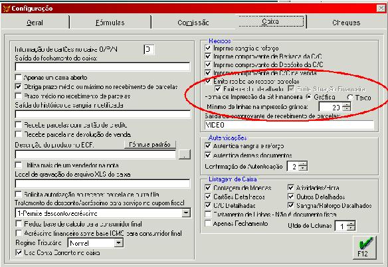
Task: Uncheck Autentica sangria e reforço
Action: (208, 145)
